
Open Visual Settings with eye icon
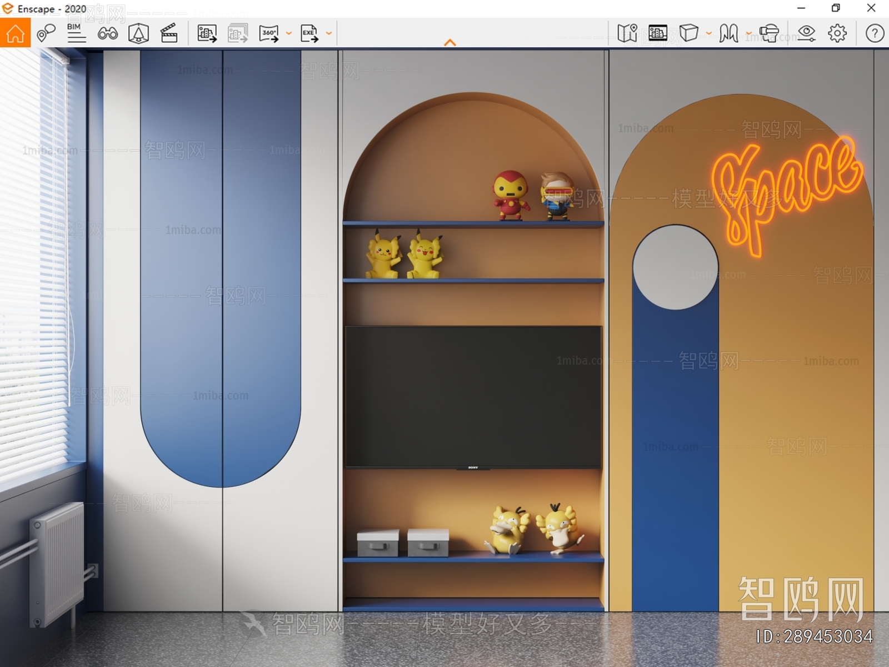point(806,33)
